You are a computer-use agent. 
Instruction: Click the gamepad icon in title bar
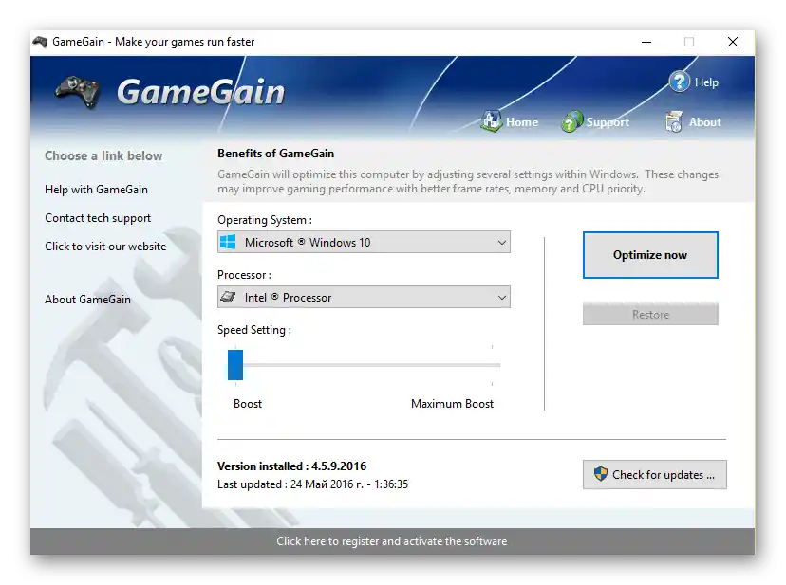point(40,42)
